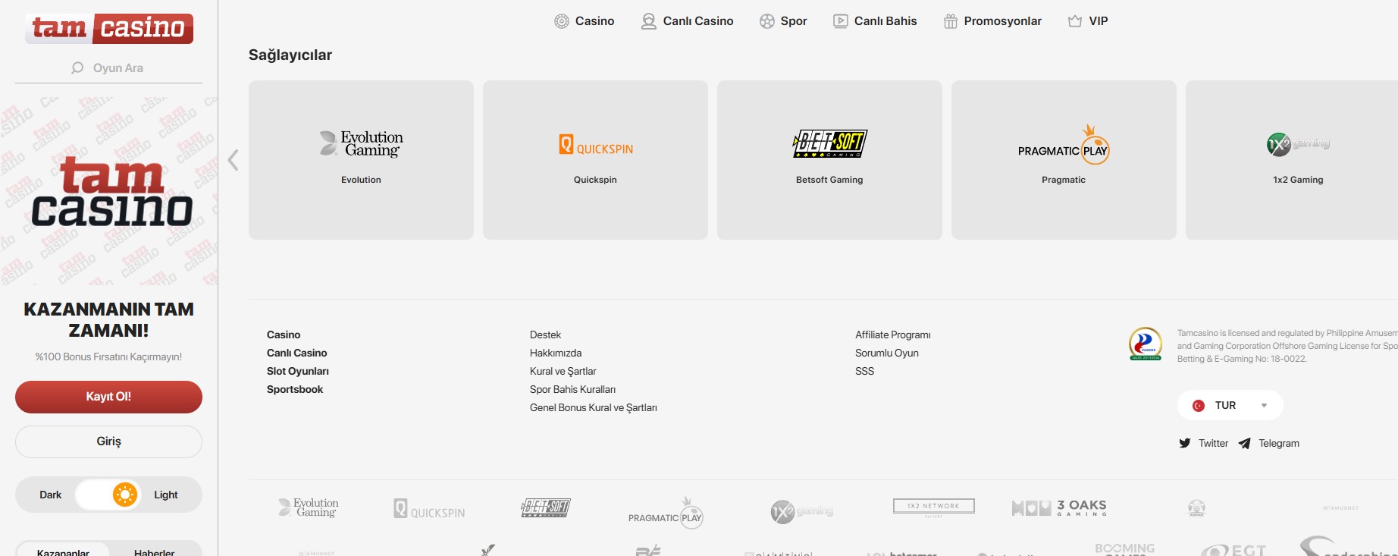This screenshot has width=1398, height=556.
Task: Click the search magnifier icon
Action: 77,68
